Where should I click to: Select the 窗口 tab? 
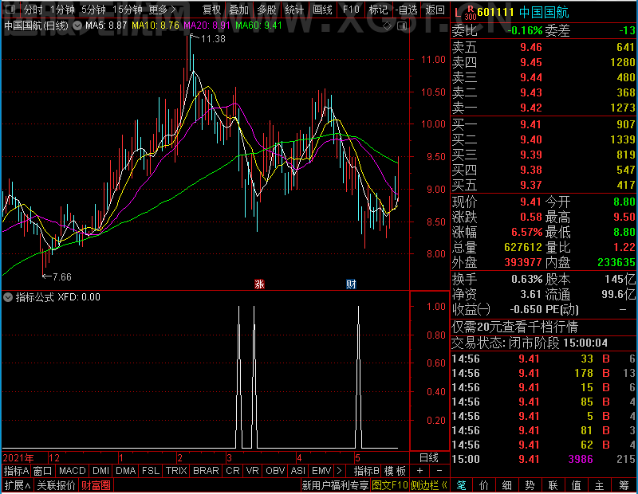[43, 471]
